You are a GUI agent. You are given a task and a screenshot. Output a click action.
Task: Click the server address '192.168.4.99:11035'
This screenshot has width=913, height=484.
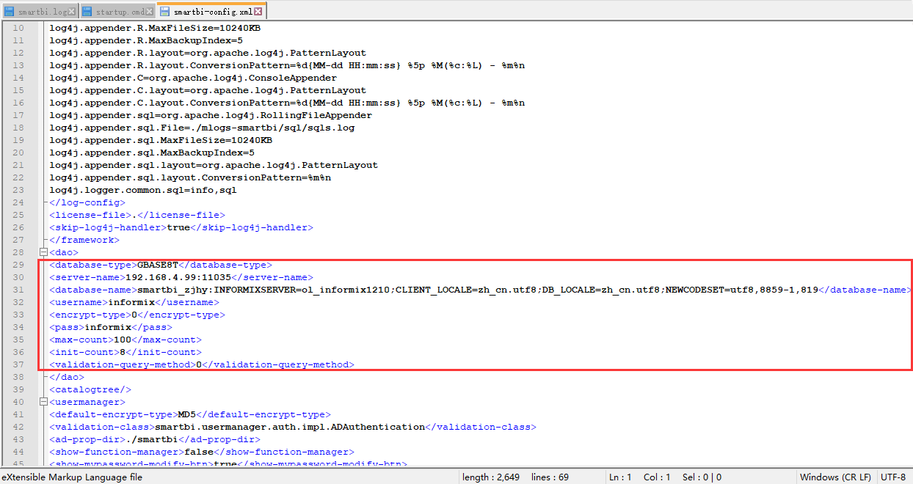(178, 277)
